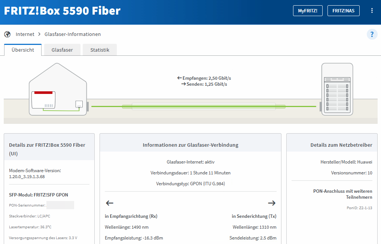Click the blue help question mark icon

(x=372, y=34)
